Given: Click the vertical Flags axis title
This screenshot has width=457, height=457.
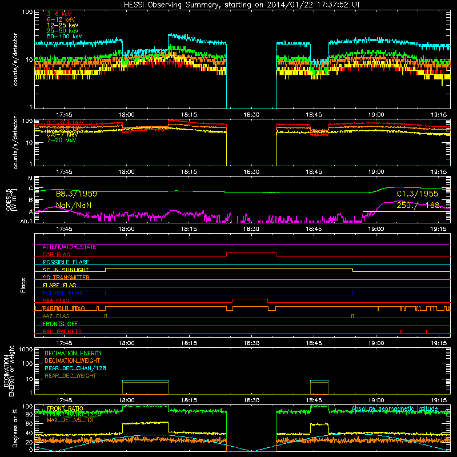Looking at the screenshot, I should click(x=23, y=285).
